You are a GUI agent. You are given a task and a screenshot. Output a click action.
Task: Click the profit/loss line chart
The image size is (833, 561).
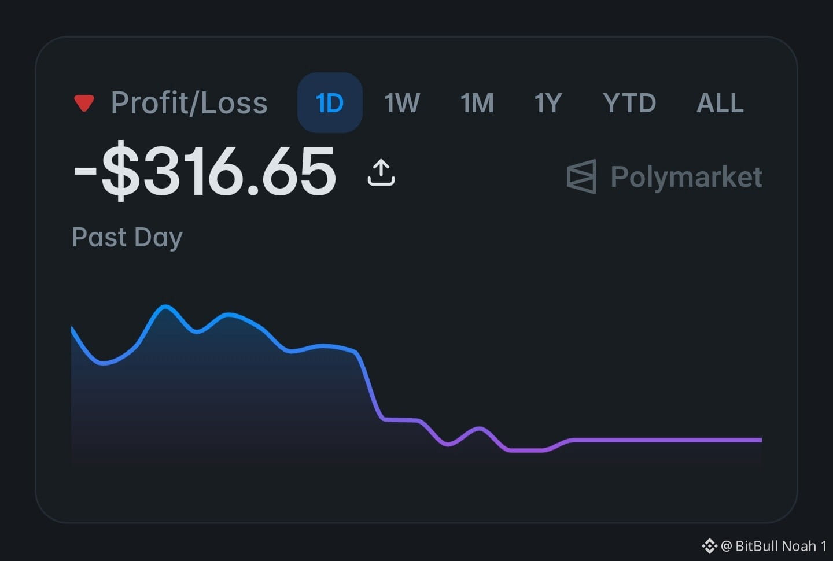tap(417, 385)
